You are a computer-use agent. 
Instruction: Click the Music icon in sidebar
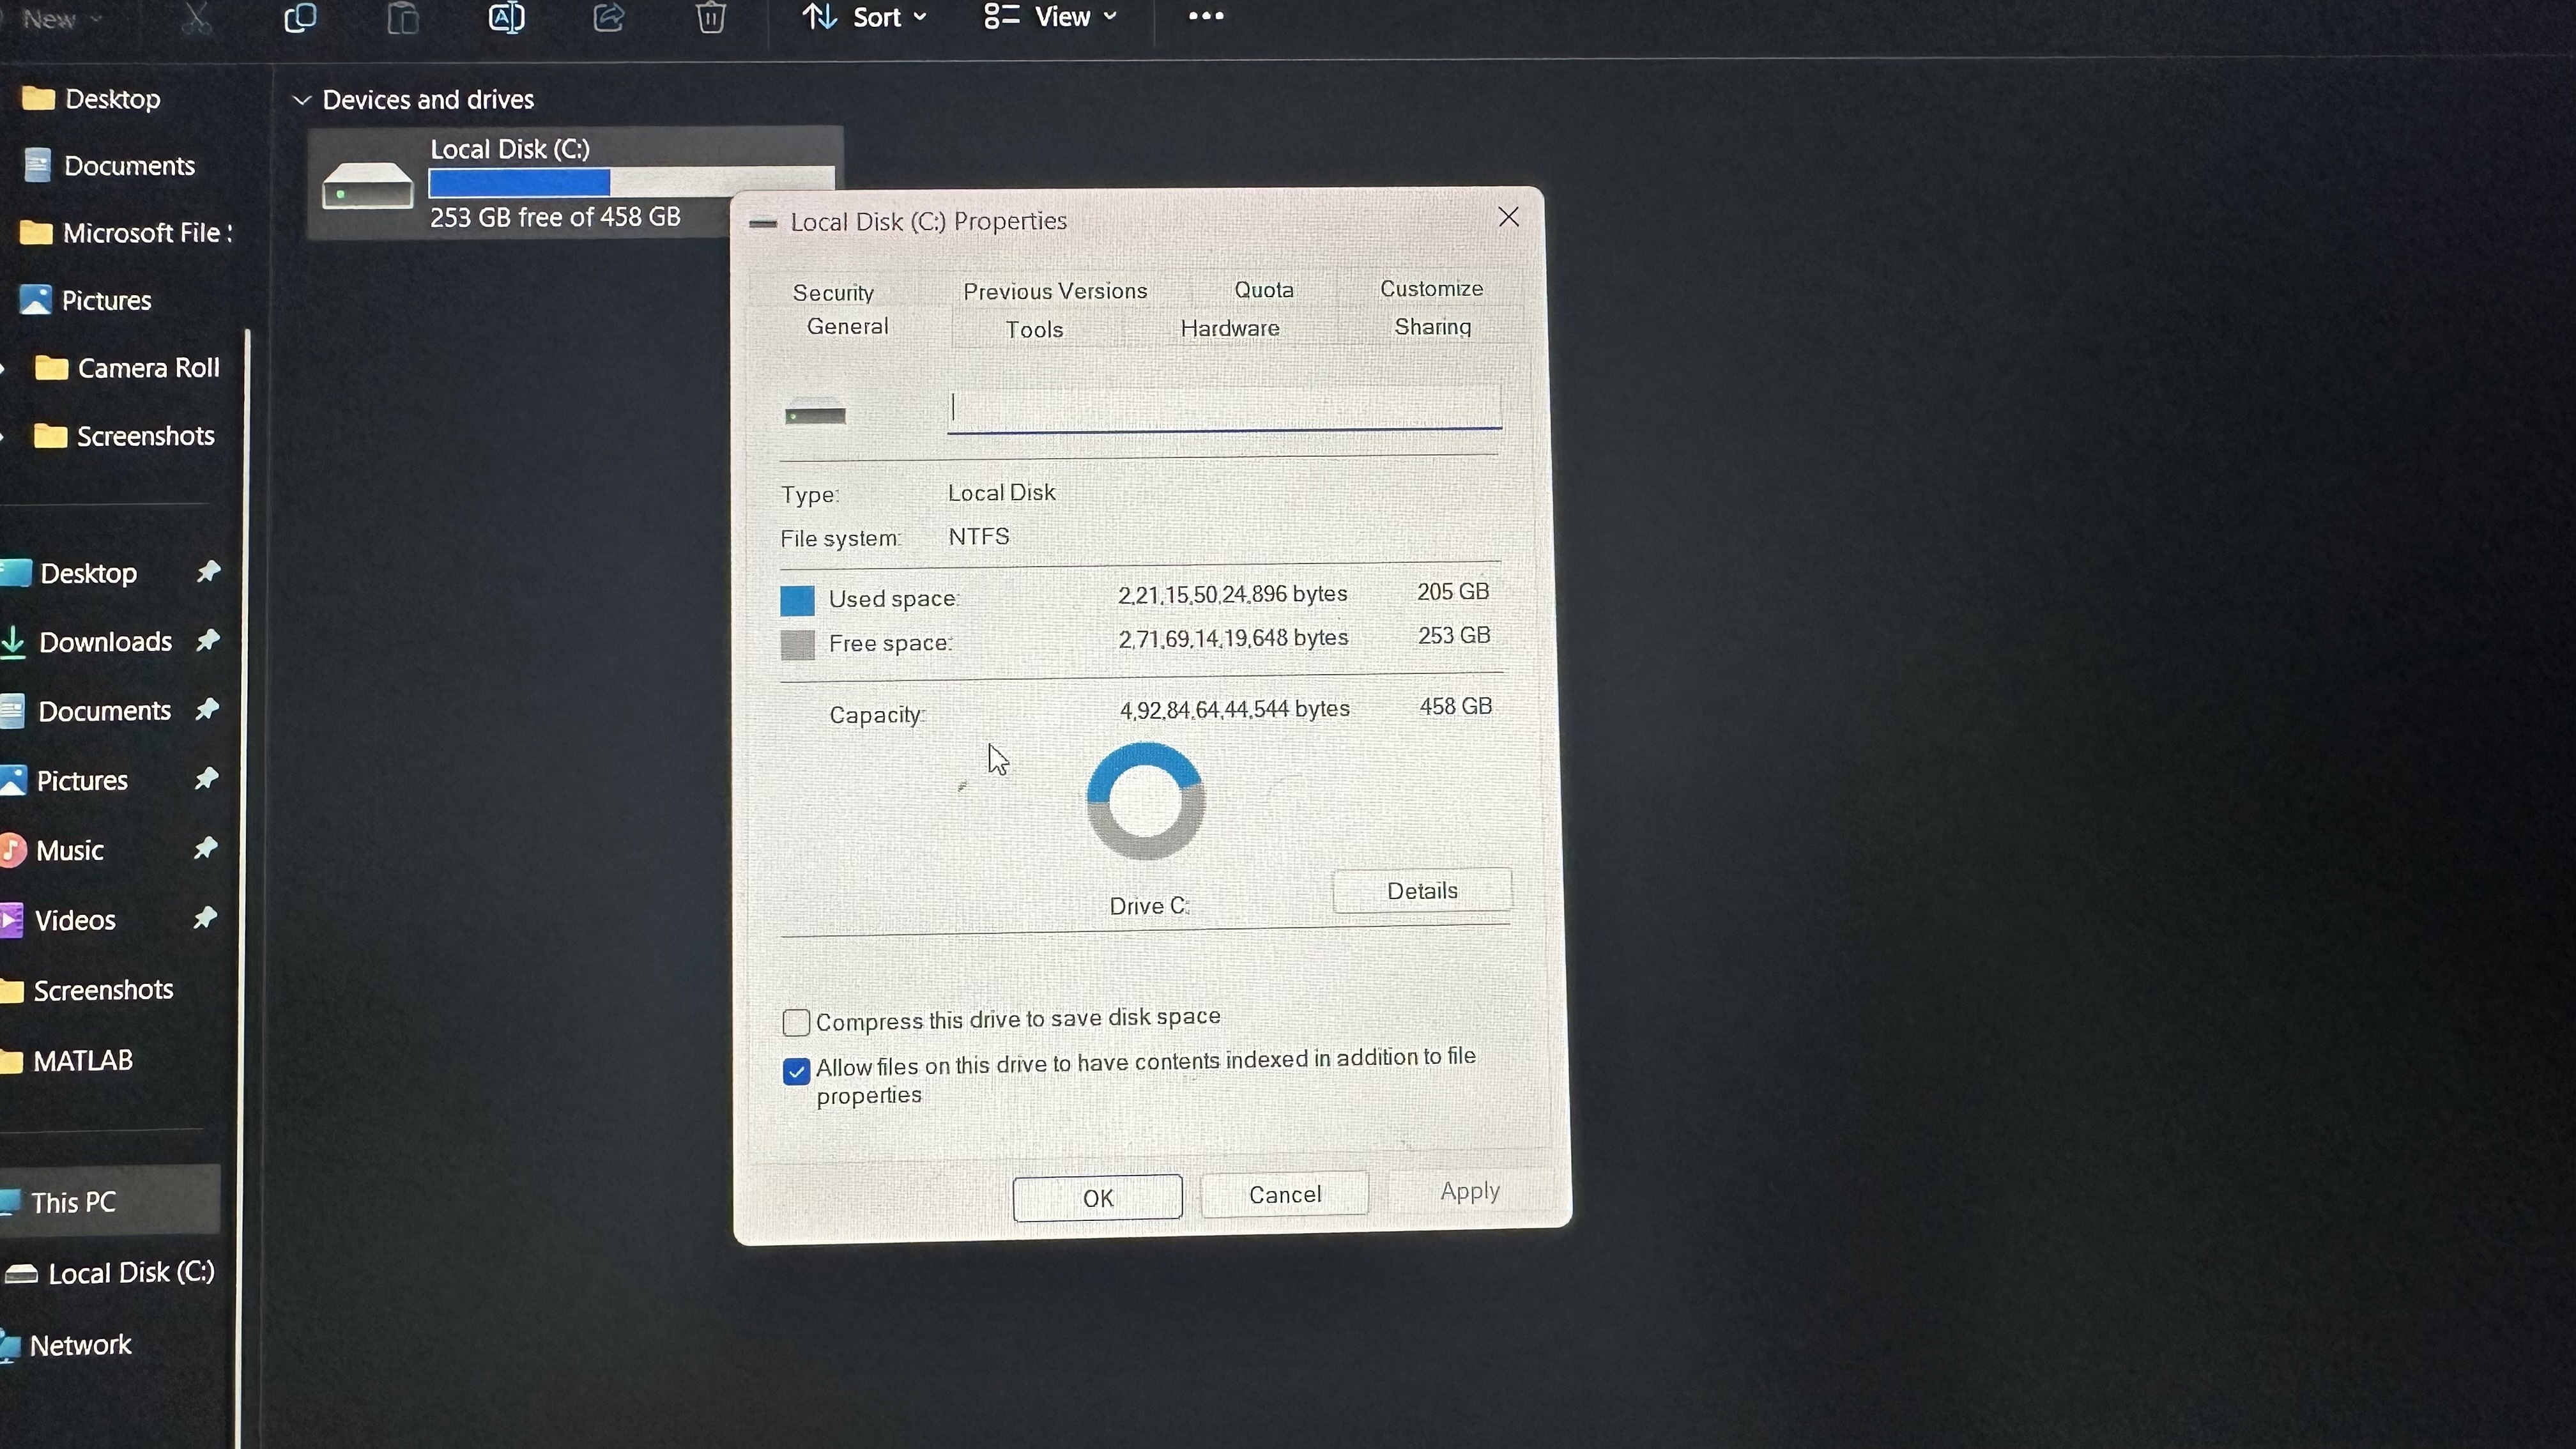pos(12,850)
